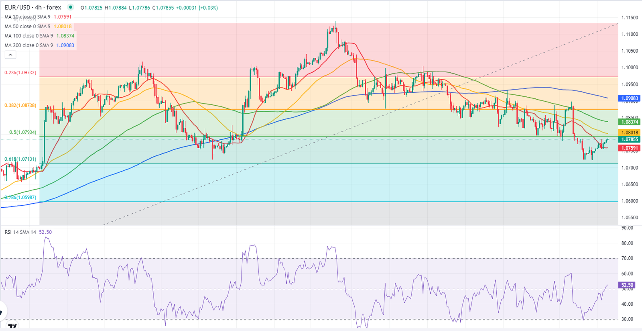Click the green 1.08374 price label
Screen dimensions: 642x331
coord(630,122)
